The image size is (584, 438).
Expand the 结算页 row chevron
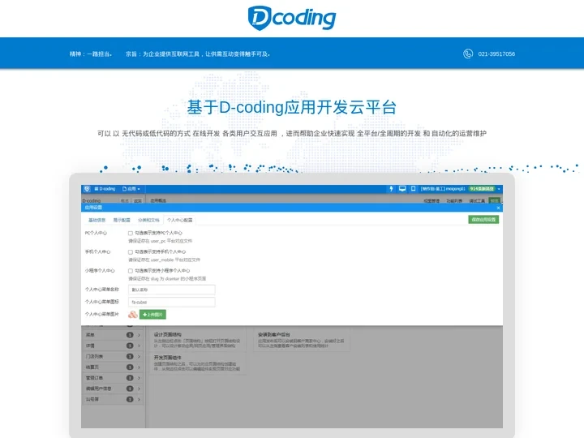[139, 367]
